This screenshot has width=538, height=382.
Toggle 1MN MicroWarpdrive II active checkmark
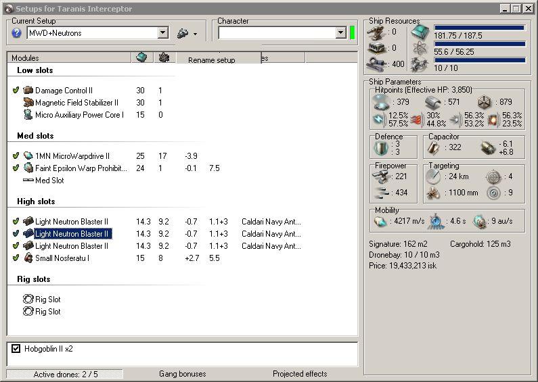coord(16,156)
